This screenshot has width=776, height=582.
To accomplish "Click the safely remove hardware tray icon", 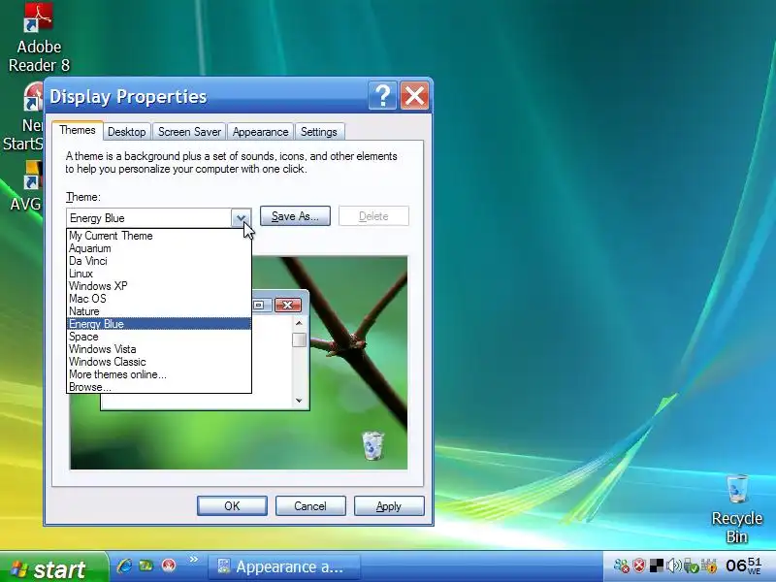I will point(691,566).
